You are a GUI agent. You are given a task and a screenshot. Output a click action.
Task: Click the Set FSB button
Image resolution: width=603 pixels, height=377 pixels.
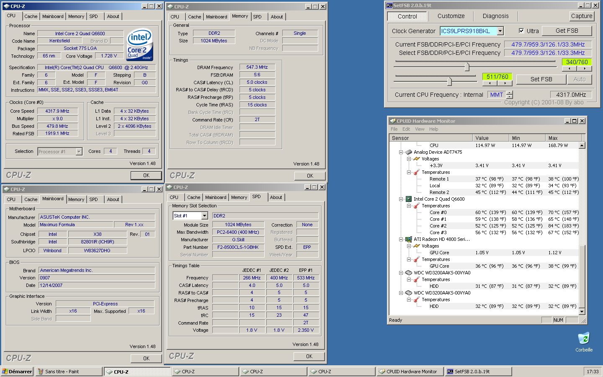coord(541,79)
